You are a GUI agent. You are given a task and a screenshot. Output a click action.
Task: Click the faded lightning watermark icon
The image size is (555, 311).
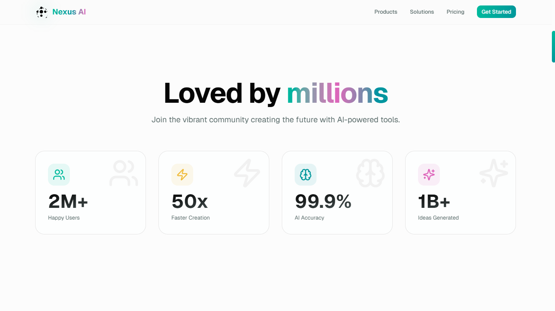tap(247, 173)
